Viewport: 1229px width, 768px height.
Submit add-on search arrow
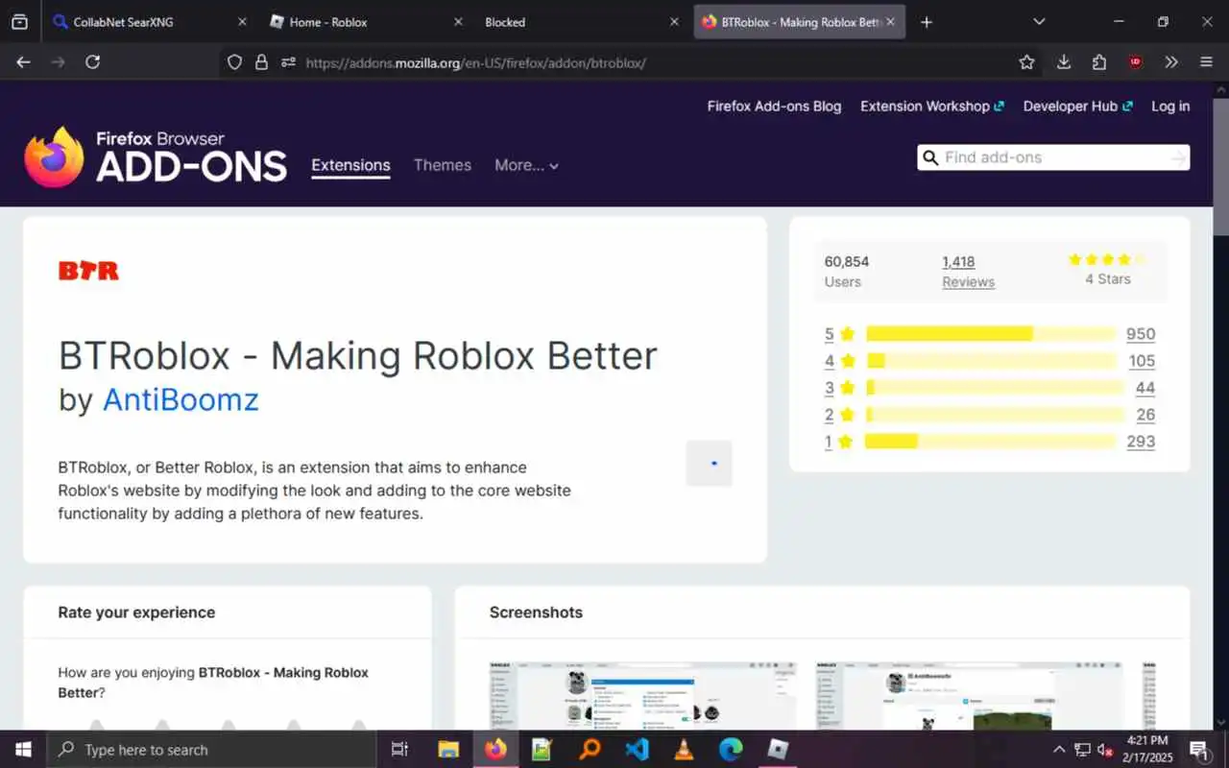1177,157
